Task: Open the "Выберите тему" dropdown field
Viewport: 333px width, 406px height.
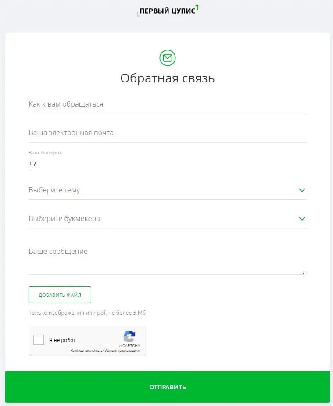Action: click(x=168, y=190)
